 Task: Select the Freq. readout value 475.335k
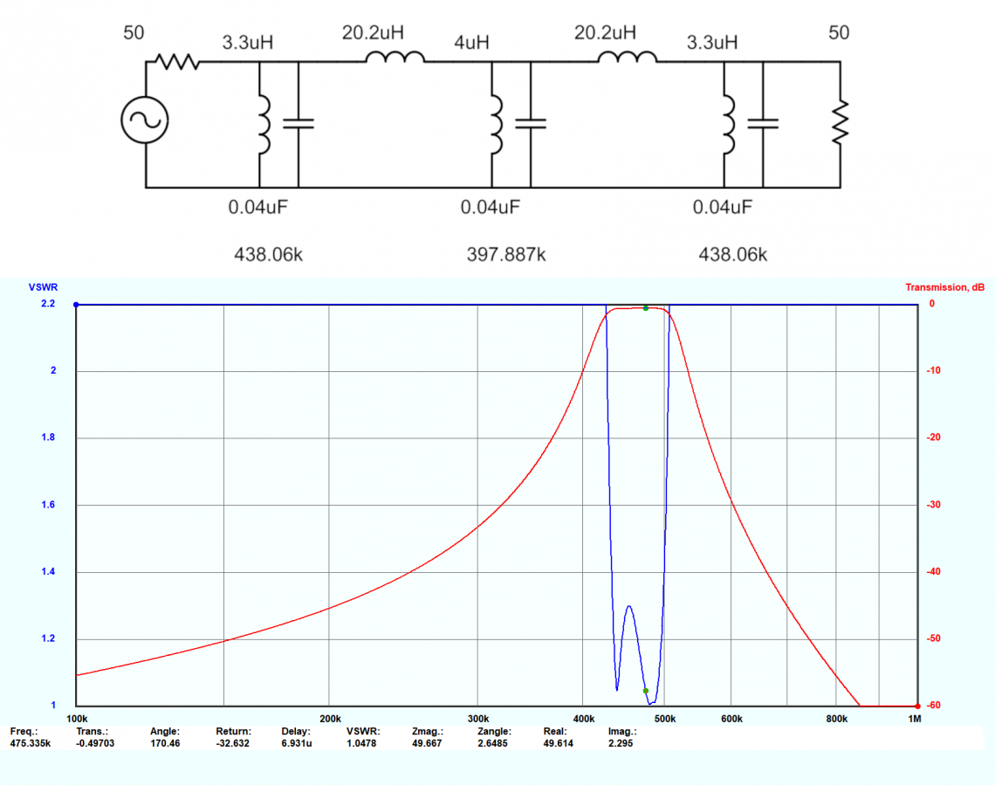(x=31, y=743)
